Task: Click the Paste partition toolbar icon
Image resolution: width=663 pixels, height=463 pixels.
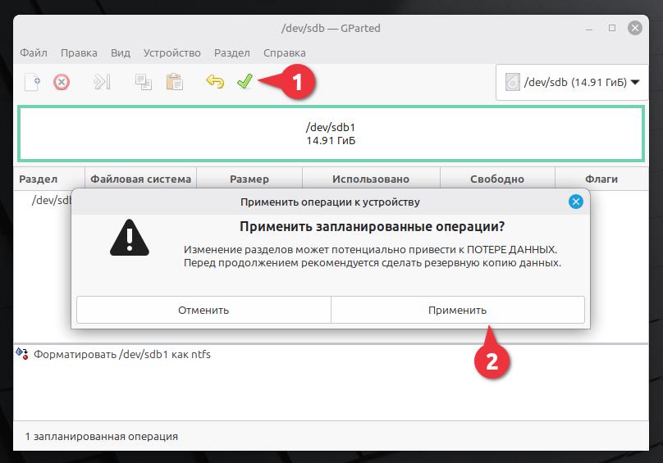Action: tap(174, 82)
